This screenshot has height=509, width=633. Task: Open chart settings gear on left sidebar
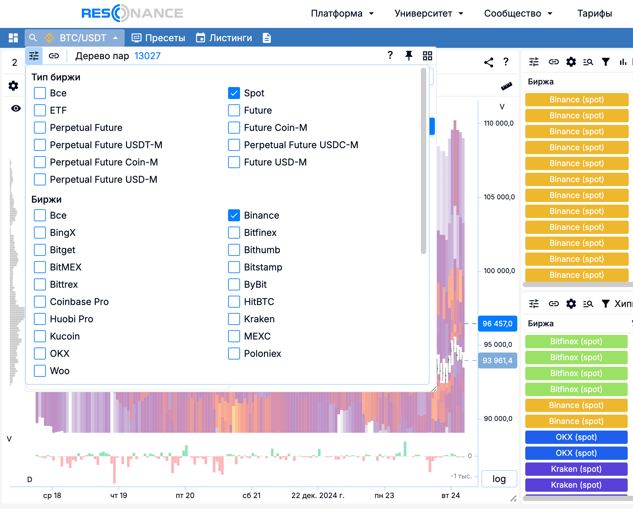[x=13, y=86]
